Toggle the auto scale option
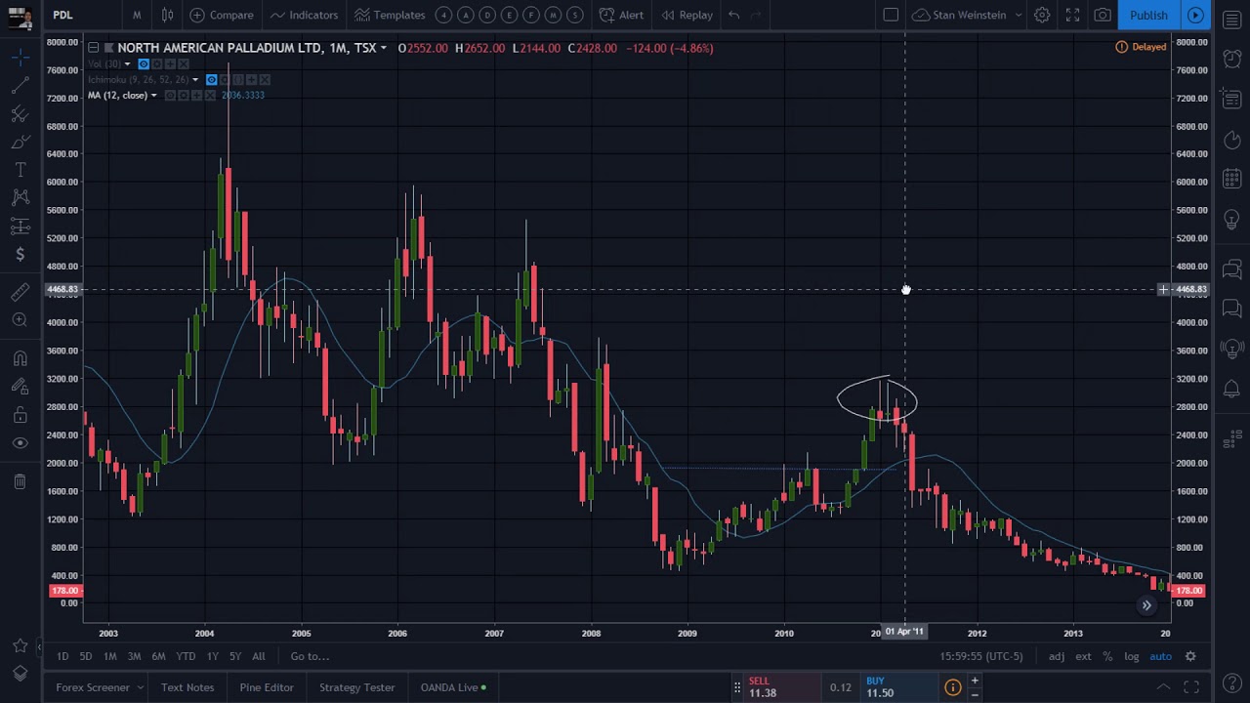Screen dimensions: 1250x703 (1160, 656)
